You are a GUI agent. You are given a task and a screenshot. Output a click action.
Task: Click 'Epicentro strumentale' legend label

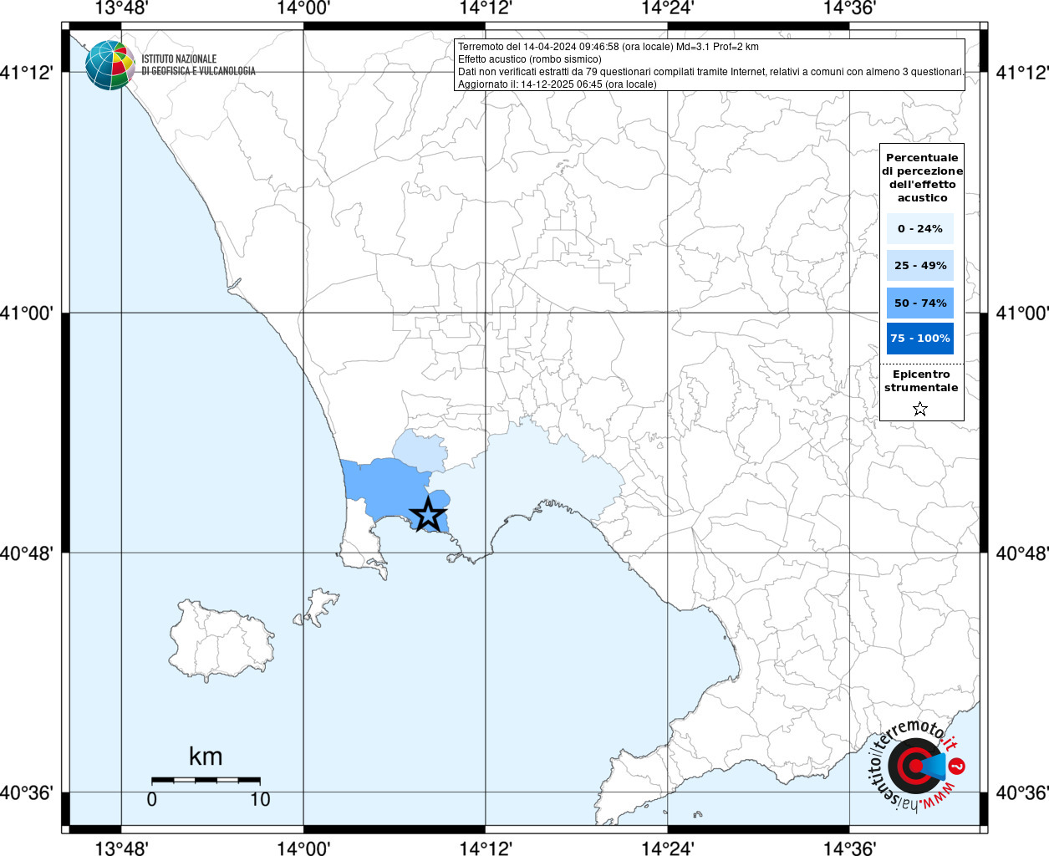click(921, 380)
